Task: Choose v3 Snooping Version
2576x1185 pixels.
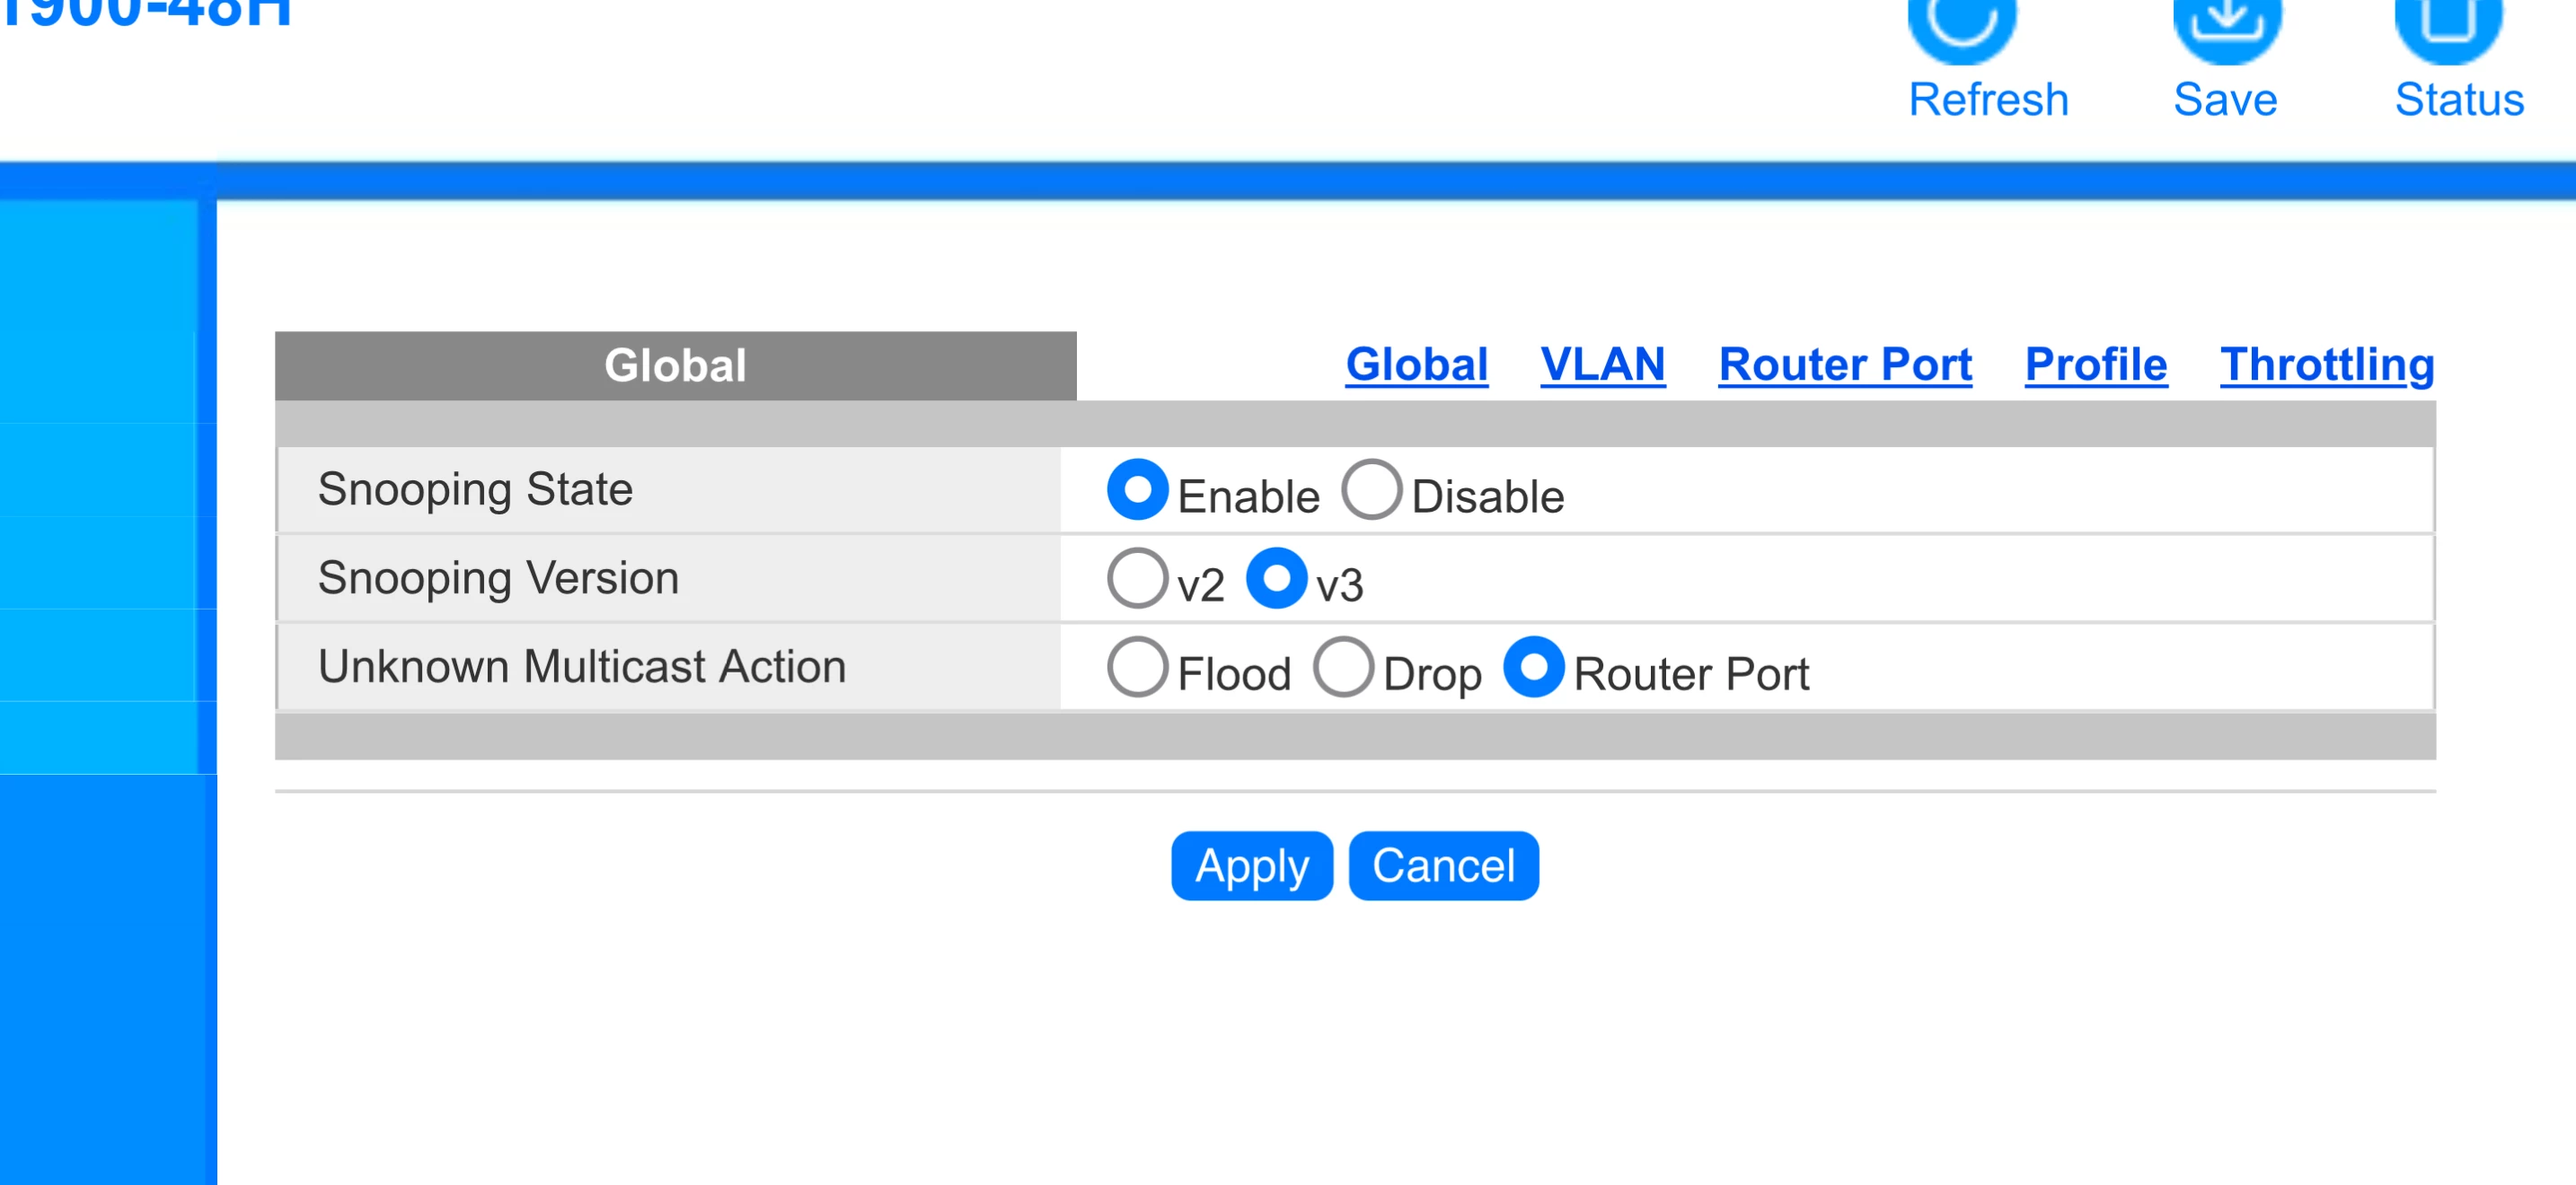Action: [1276, 578]
